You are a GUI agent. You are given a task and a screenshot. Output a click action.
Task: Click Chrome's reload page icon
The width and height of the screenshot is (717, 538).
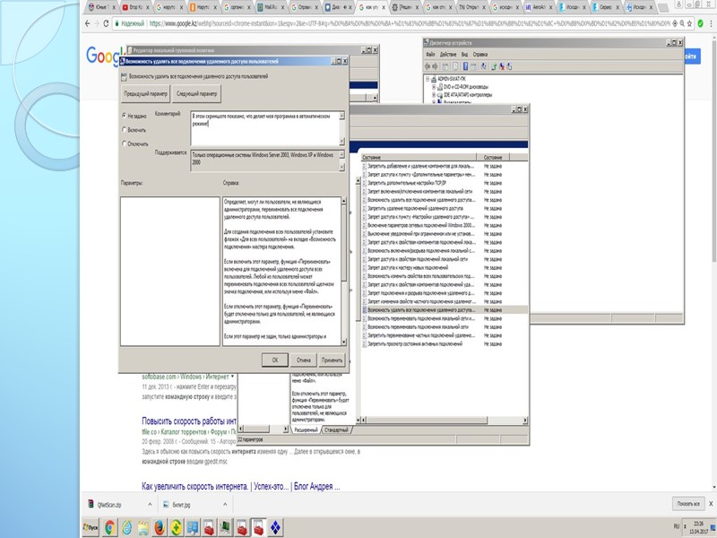click(106, 23)
